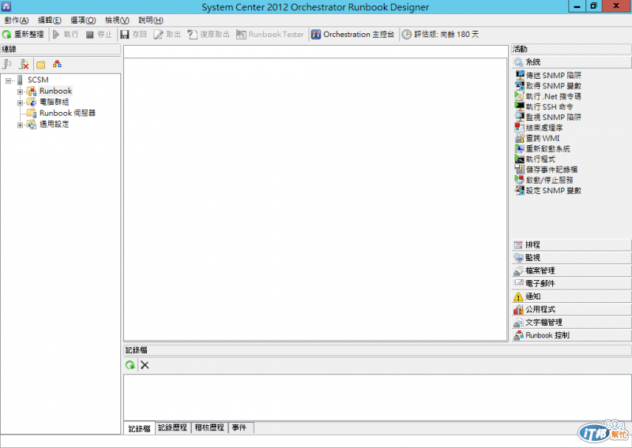This screenshot has height=448, width=632.
Task: Expand the 電子郵件 activities category
Action: click(571, 283)
